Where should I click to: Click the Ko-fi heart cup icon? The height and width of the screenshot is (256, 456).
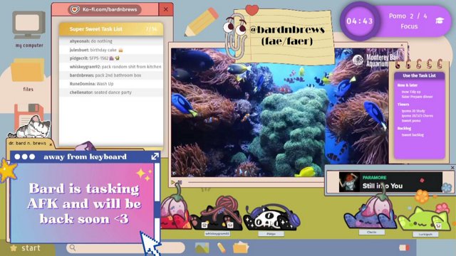[75, 9]
